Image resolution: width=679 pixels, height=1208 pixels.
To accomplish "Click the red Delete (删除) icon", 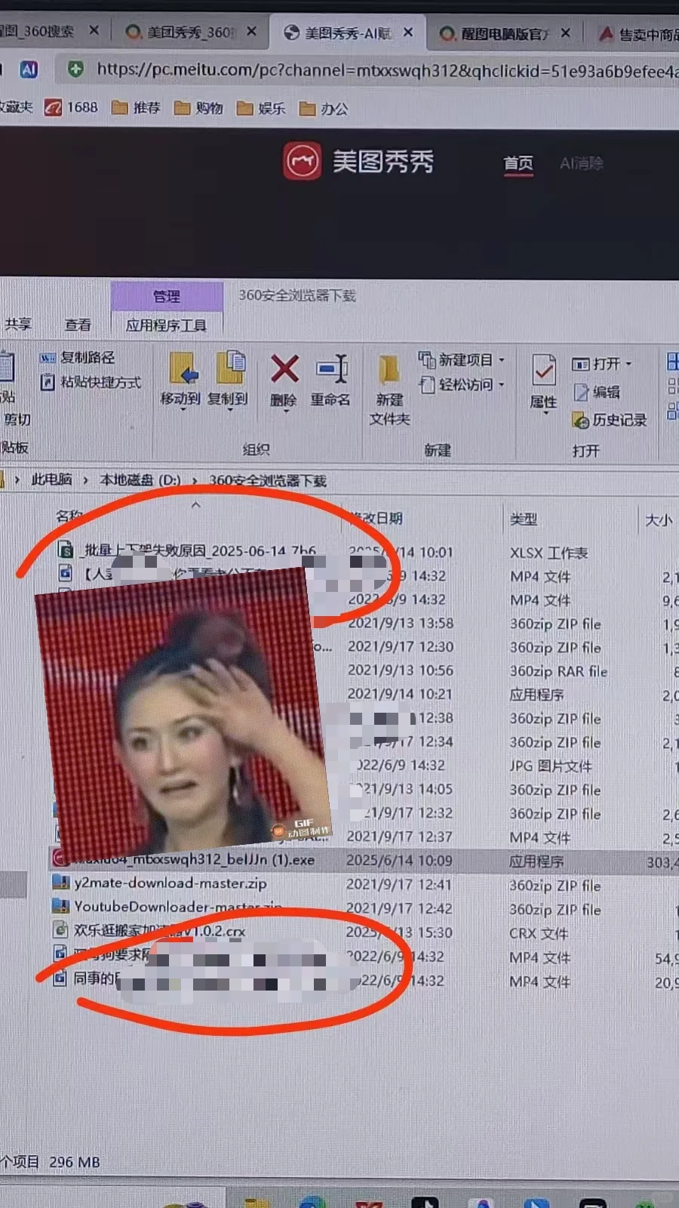I will (284, 369).
